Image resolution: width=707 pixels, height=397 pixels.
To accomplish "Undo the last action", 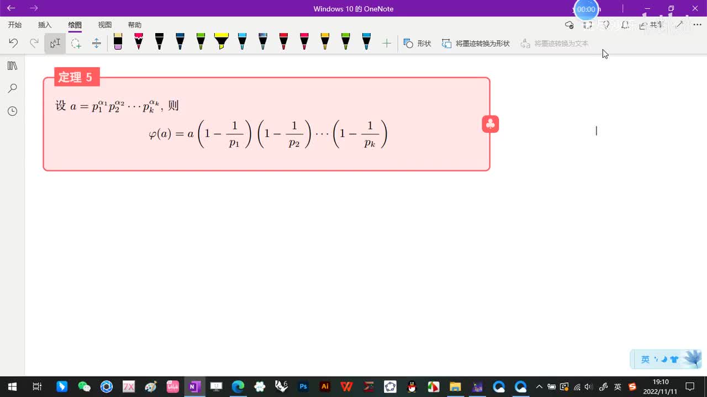I will 13,43.
